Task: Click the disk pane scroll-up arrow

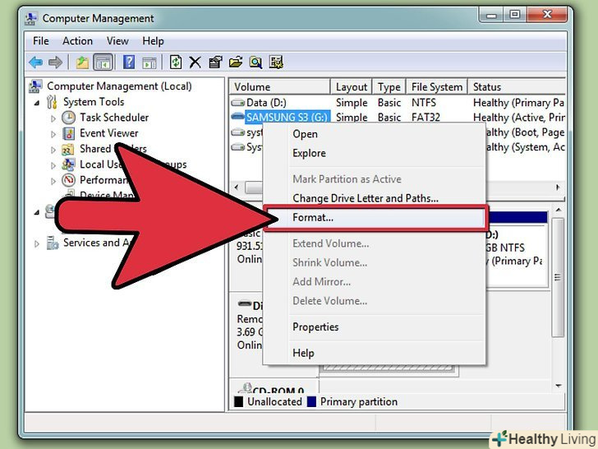Action: (558, 210)
